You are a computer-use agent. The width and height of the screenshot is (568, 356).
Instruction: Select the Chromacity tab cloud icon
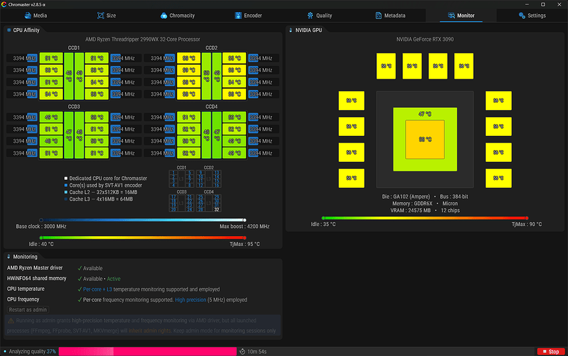tap(164, 15)
